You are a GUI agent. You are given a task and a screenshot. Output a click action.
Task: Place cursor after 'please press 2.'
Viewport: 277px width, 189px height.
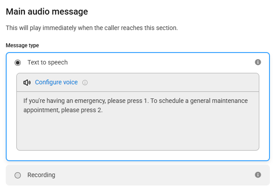(103, 110)
